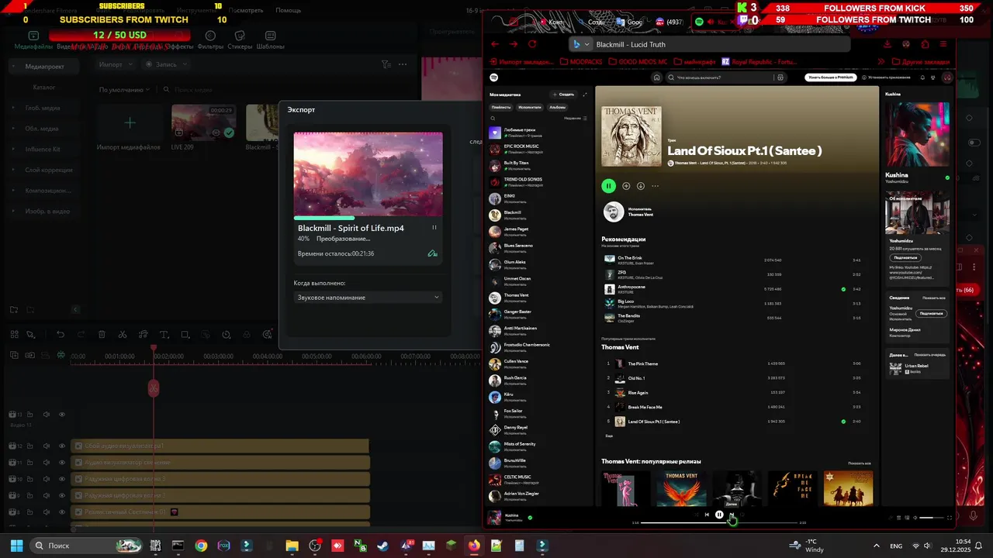Click the 'Импорт медиафайлов' plus tile
Screen dimensions: 993x558
coord(130,122)
